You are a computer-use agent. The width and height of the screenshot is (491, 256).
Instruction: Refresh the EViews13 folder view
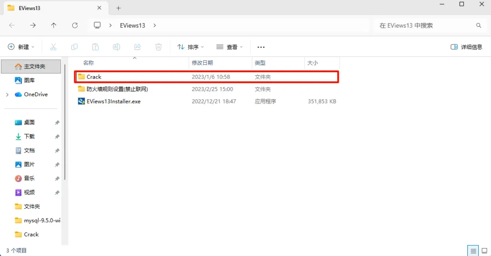pyautogui.click(x=75, y=25)
